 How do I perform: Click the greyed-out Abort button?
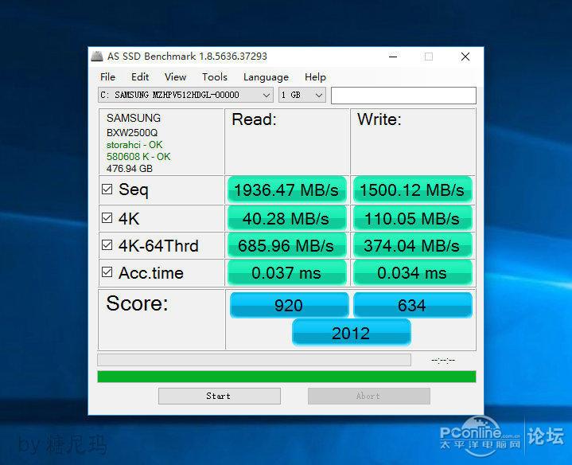(369, 396)
